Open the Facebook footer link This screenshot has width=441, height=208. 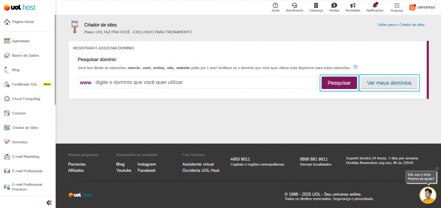pyautogui.click(x=146, y=170)
